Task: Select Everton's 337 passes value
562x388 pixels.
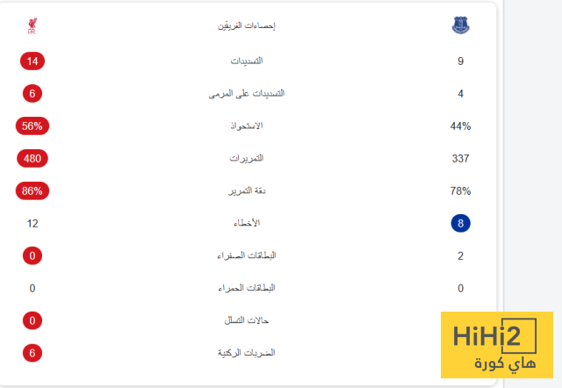Action: pos(461,159)
